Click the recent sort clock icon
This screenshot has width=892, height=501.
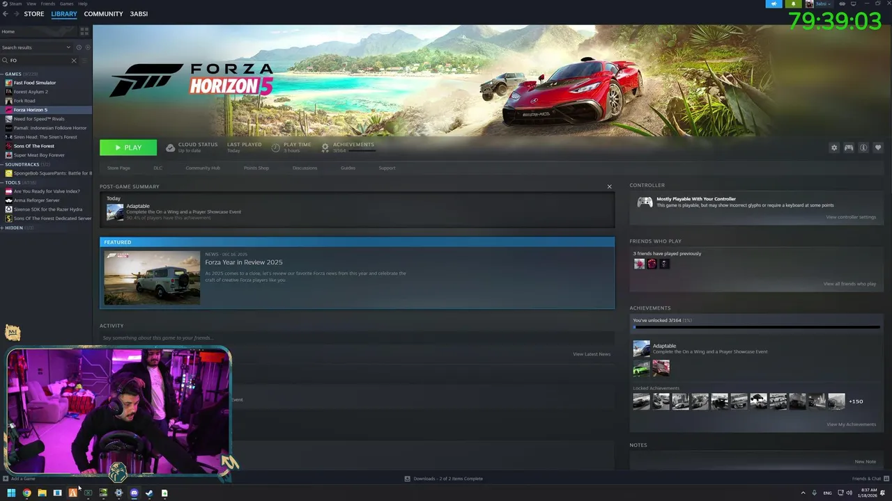coord(79,47)
